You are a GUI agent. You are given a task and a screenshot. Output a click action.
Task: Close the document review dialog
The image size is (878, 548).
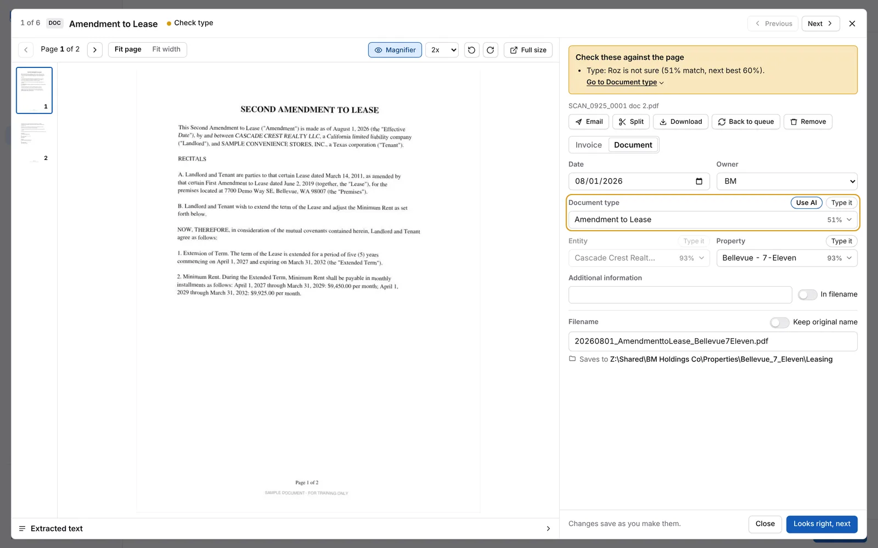(852, 24)
